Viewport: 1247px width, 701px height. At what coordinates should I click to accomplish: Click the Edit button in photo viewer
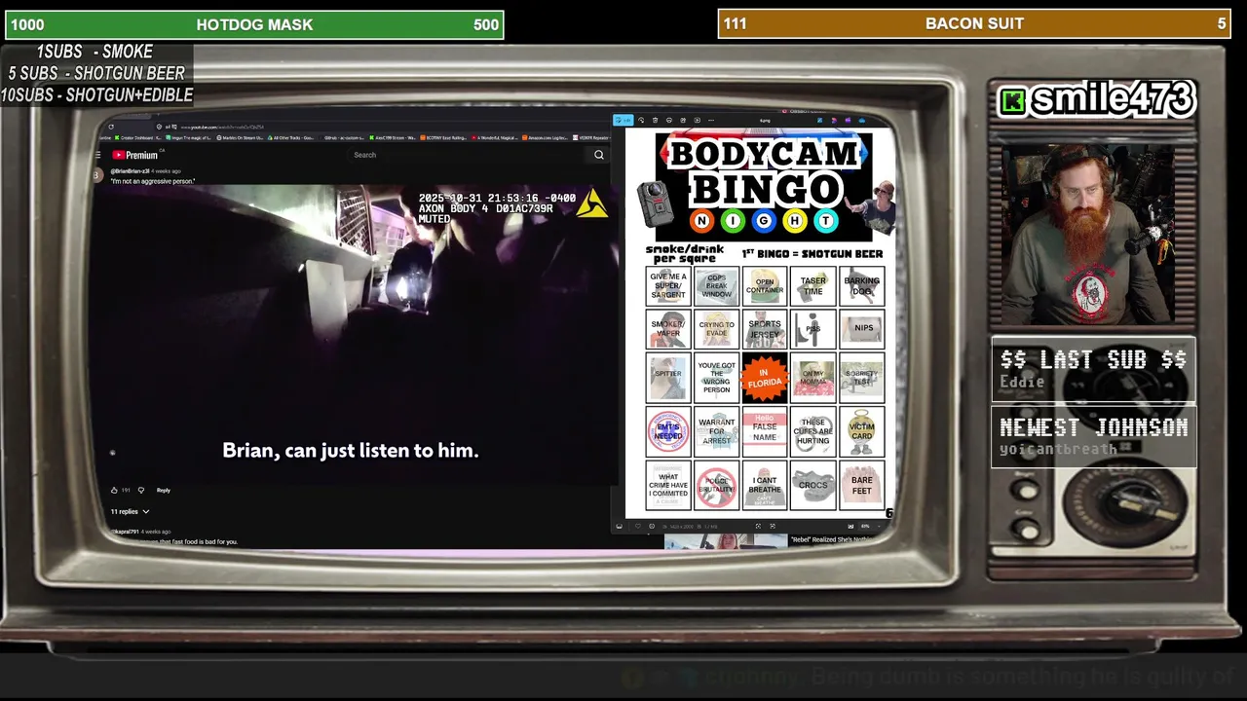pyautogui.click(x=624, y=120)
